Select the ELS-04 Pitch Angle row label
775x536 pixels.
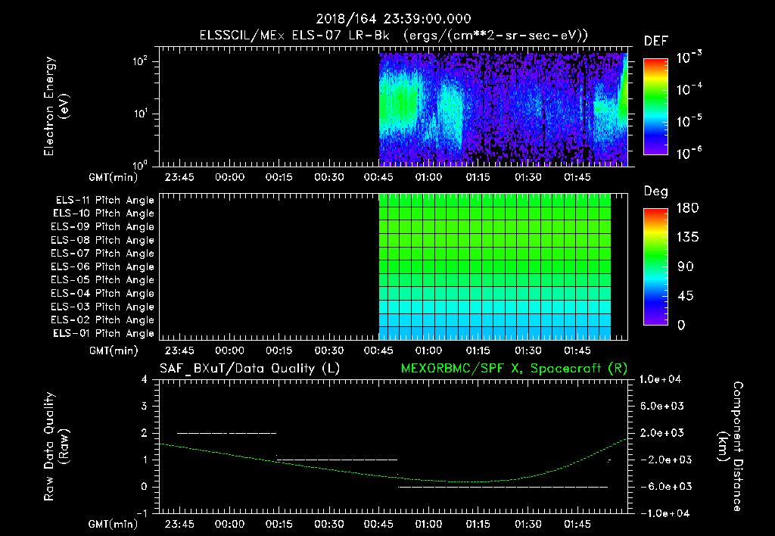click(102, 293)
